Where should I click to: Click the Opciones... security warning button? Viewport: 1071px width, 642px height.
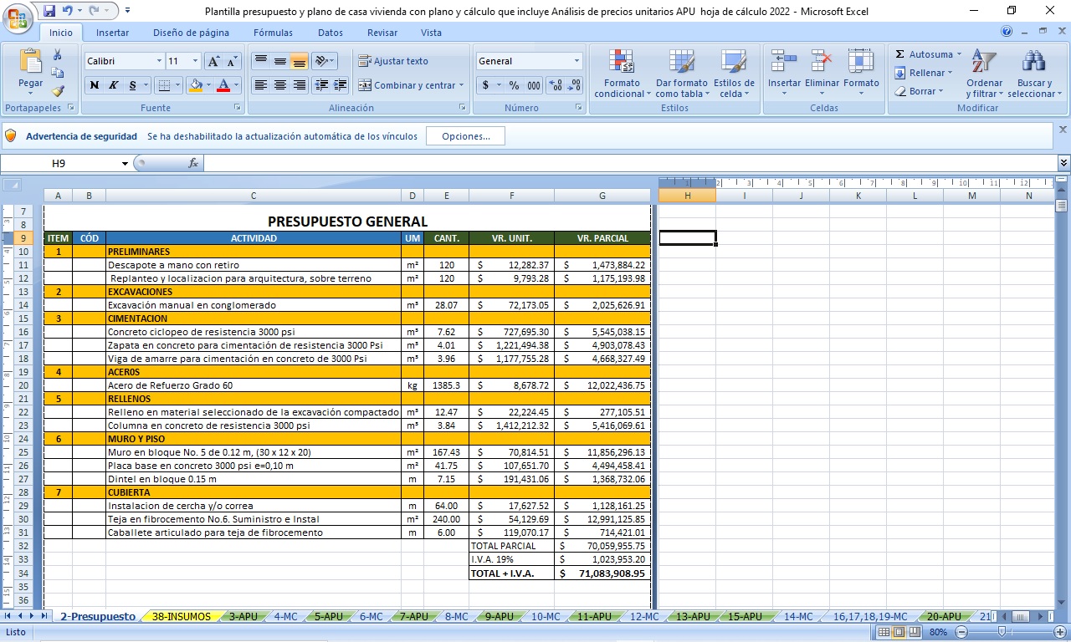(x=465, y=136)
